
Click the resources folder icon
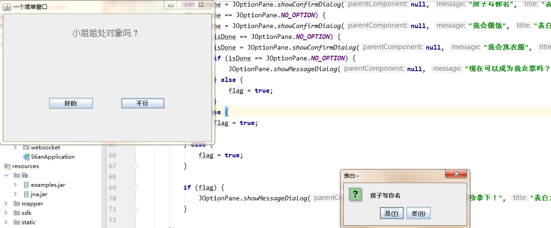coord(8,166)
